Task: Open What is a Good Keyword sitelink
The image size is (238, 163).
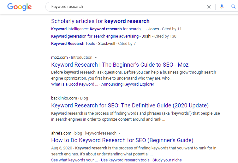Action: click(75, 84)
